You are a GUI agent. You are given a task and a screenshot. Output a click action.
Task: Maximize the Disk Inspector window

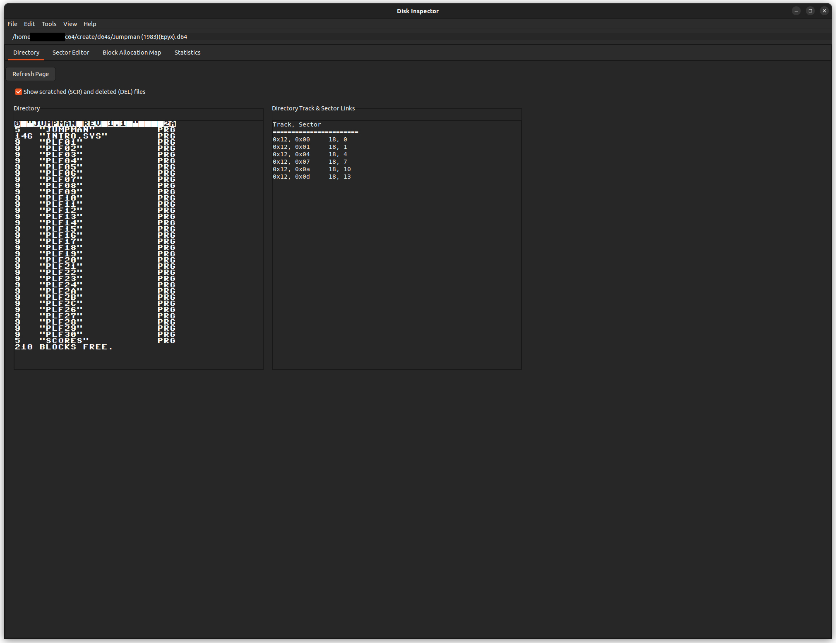coord(810,11)
